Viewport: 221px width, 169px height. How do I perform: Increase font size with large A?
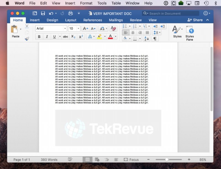click(x=85, y=29)
